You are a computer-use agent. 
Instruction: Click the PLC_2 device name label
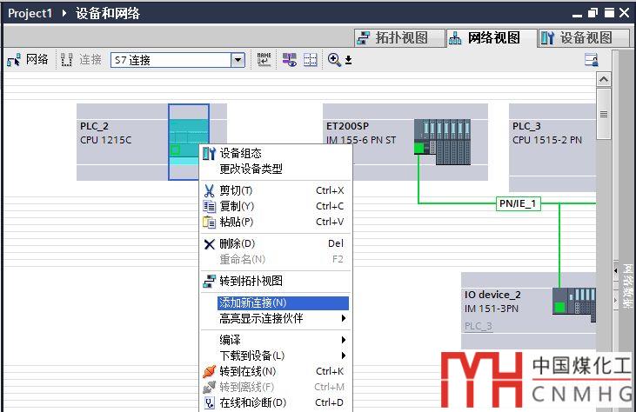click(94, 126)
